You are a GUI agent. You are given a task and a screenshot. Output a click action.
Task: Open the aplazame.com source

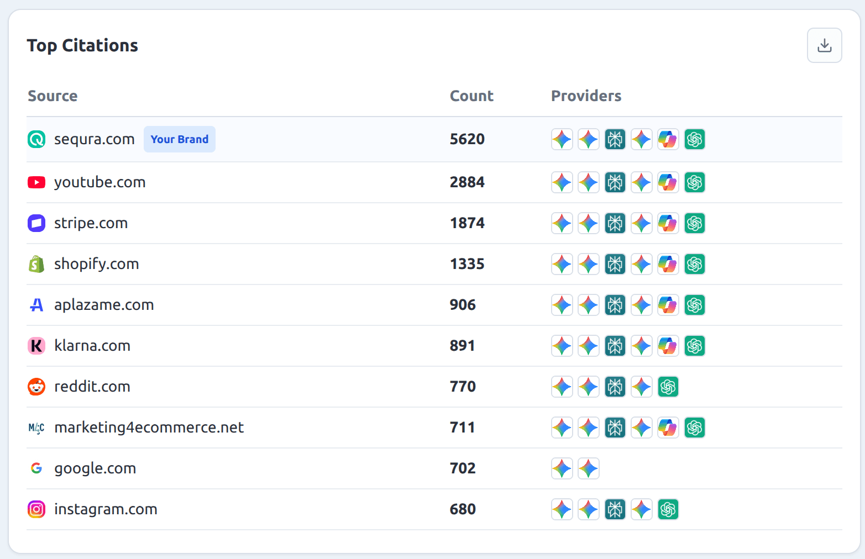(x=104, y=305)
